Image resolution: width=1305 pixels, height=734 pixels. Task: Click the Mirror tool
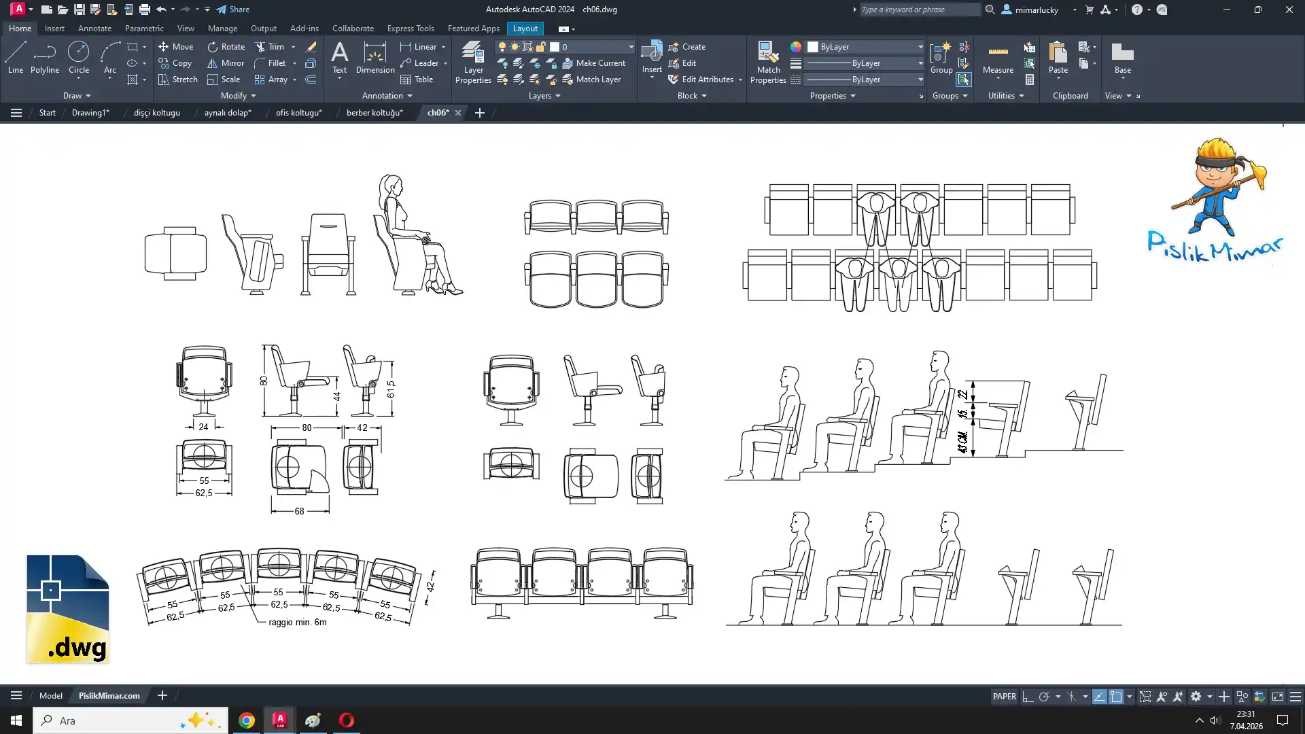(x=226, y=63)
